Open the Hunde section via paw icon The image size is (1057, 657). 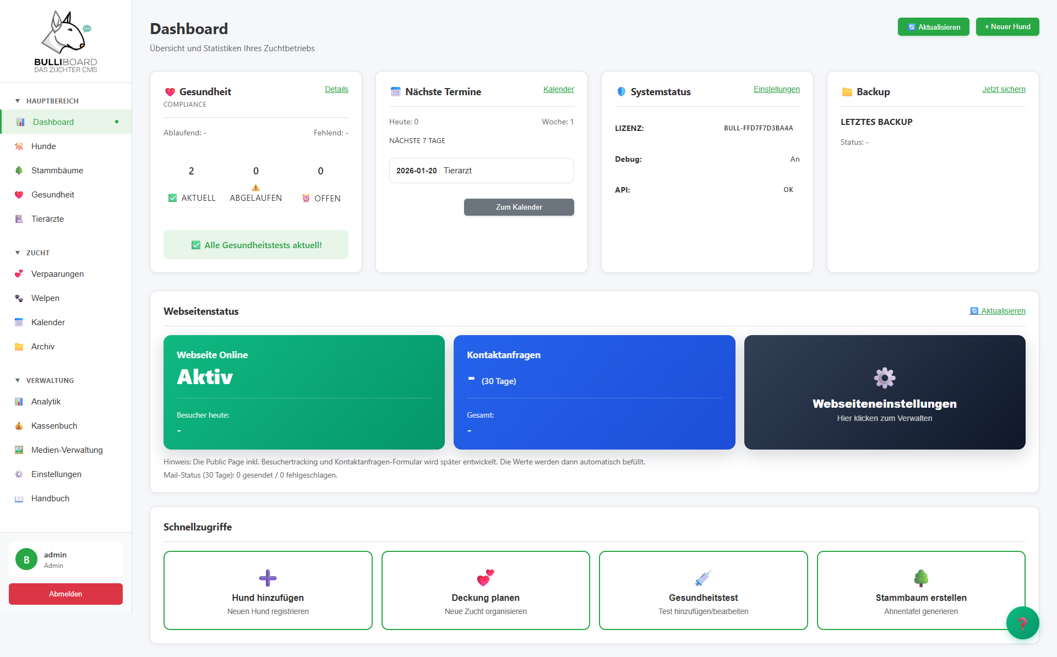point(20,146)
